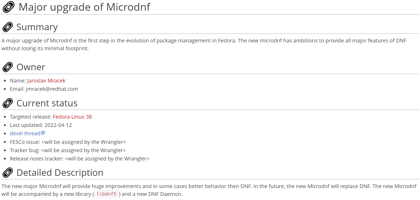Click the Owner section anchor icon
Viewport: 420px width, 200px height.
pos(8,67)
